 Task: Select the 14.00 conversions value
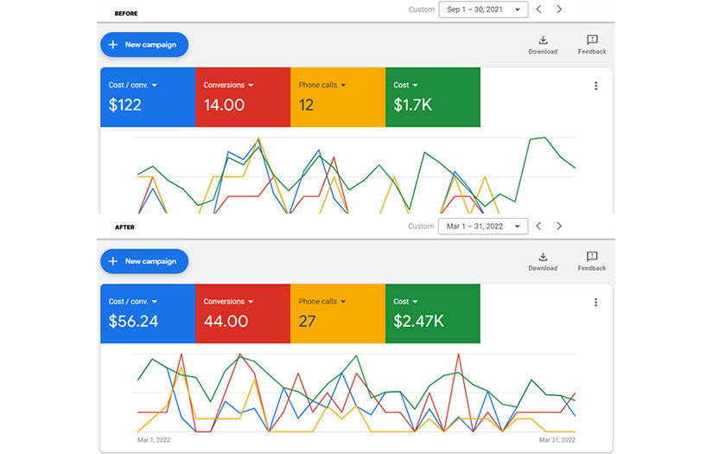point(224,106)
